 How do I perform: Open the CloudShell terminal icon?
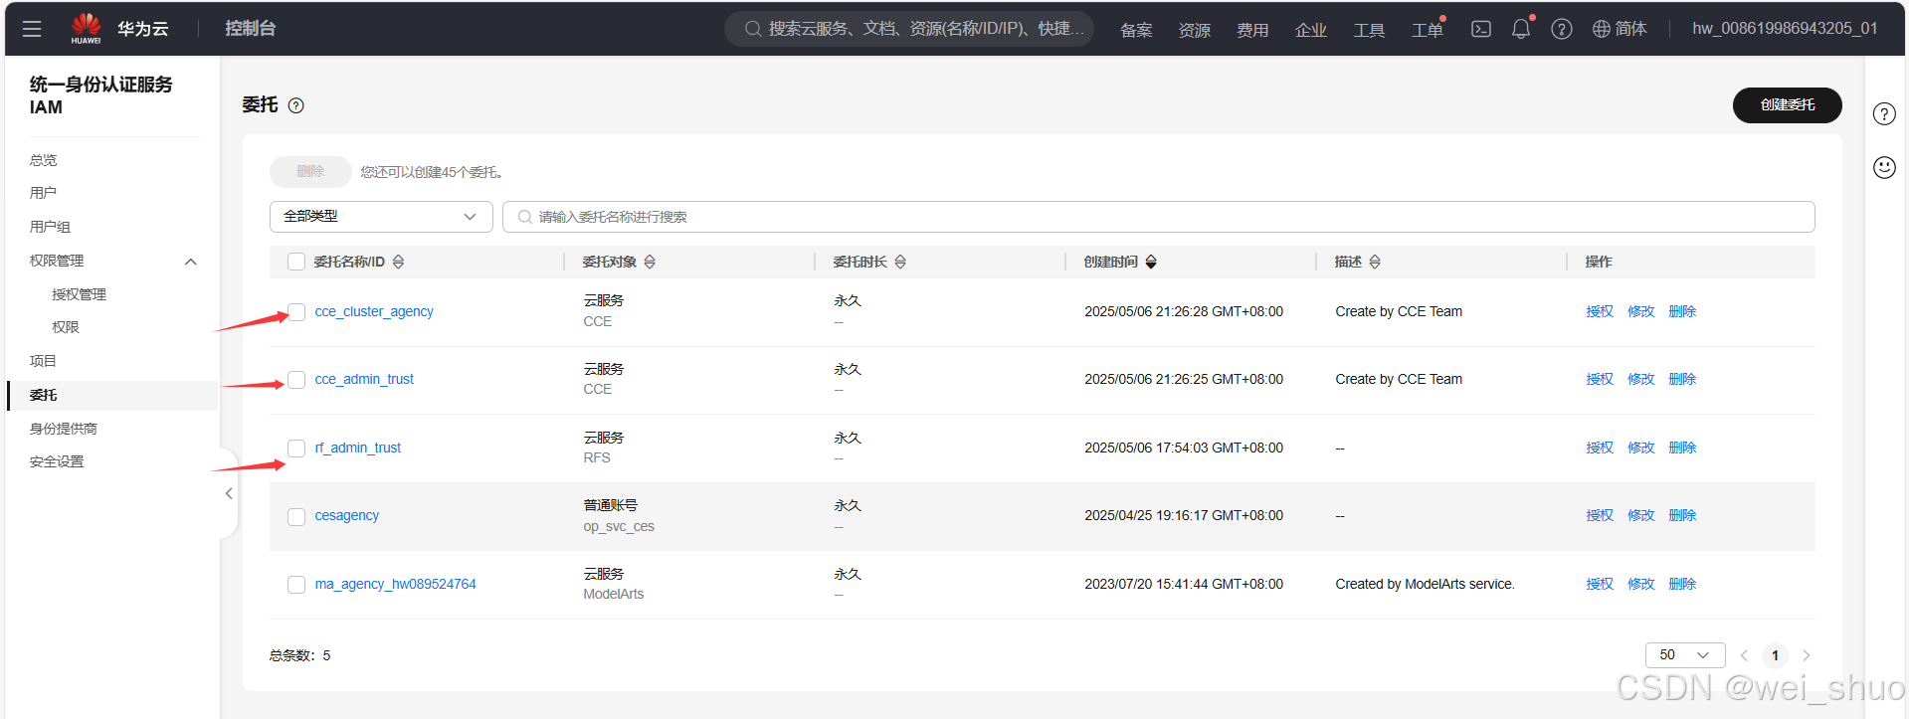pyautogui.click(x=1481, y=29)
